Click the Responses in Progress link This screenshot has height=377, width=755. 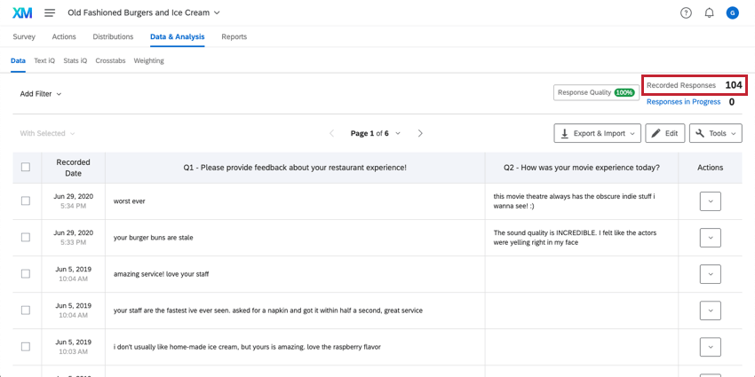683,101
